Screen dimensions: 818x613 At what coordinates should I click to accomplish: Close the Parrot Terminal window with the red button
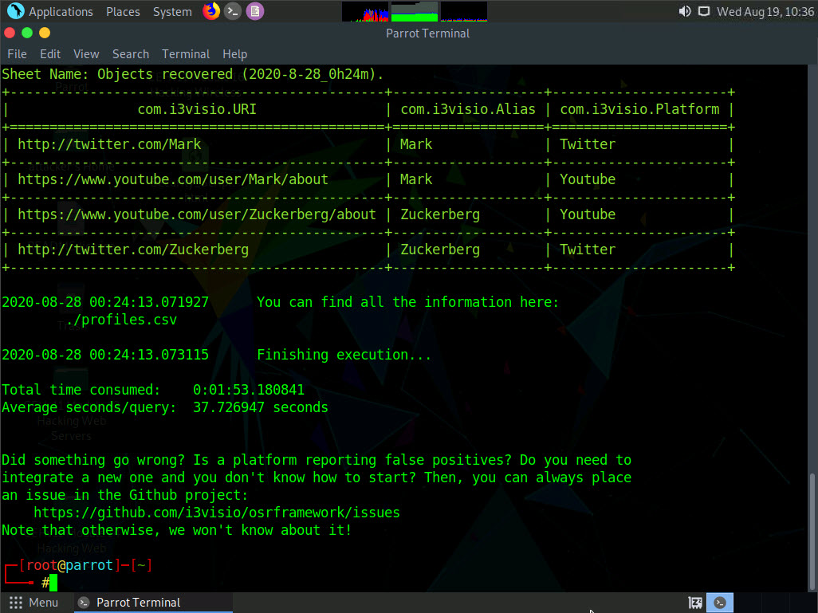click(x=10, y=33)
